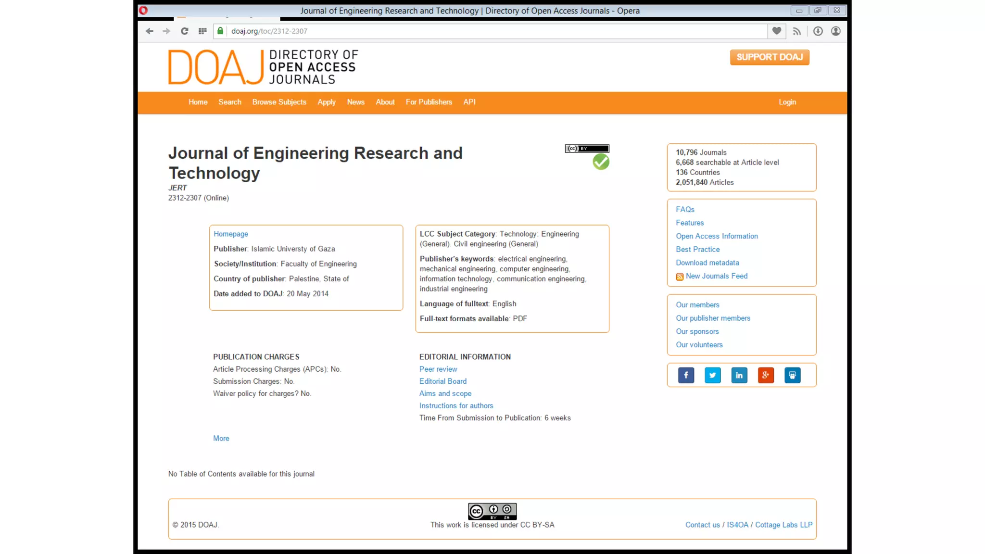Image resolution: width=985 pixels, height=554 pixels.
Task: Click the CC BY-SA license badge in footer
Action: pyautogui.click(x=492, y=511)
